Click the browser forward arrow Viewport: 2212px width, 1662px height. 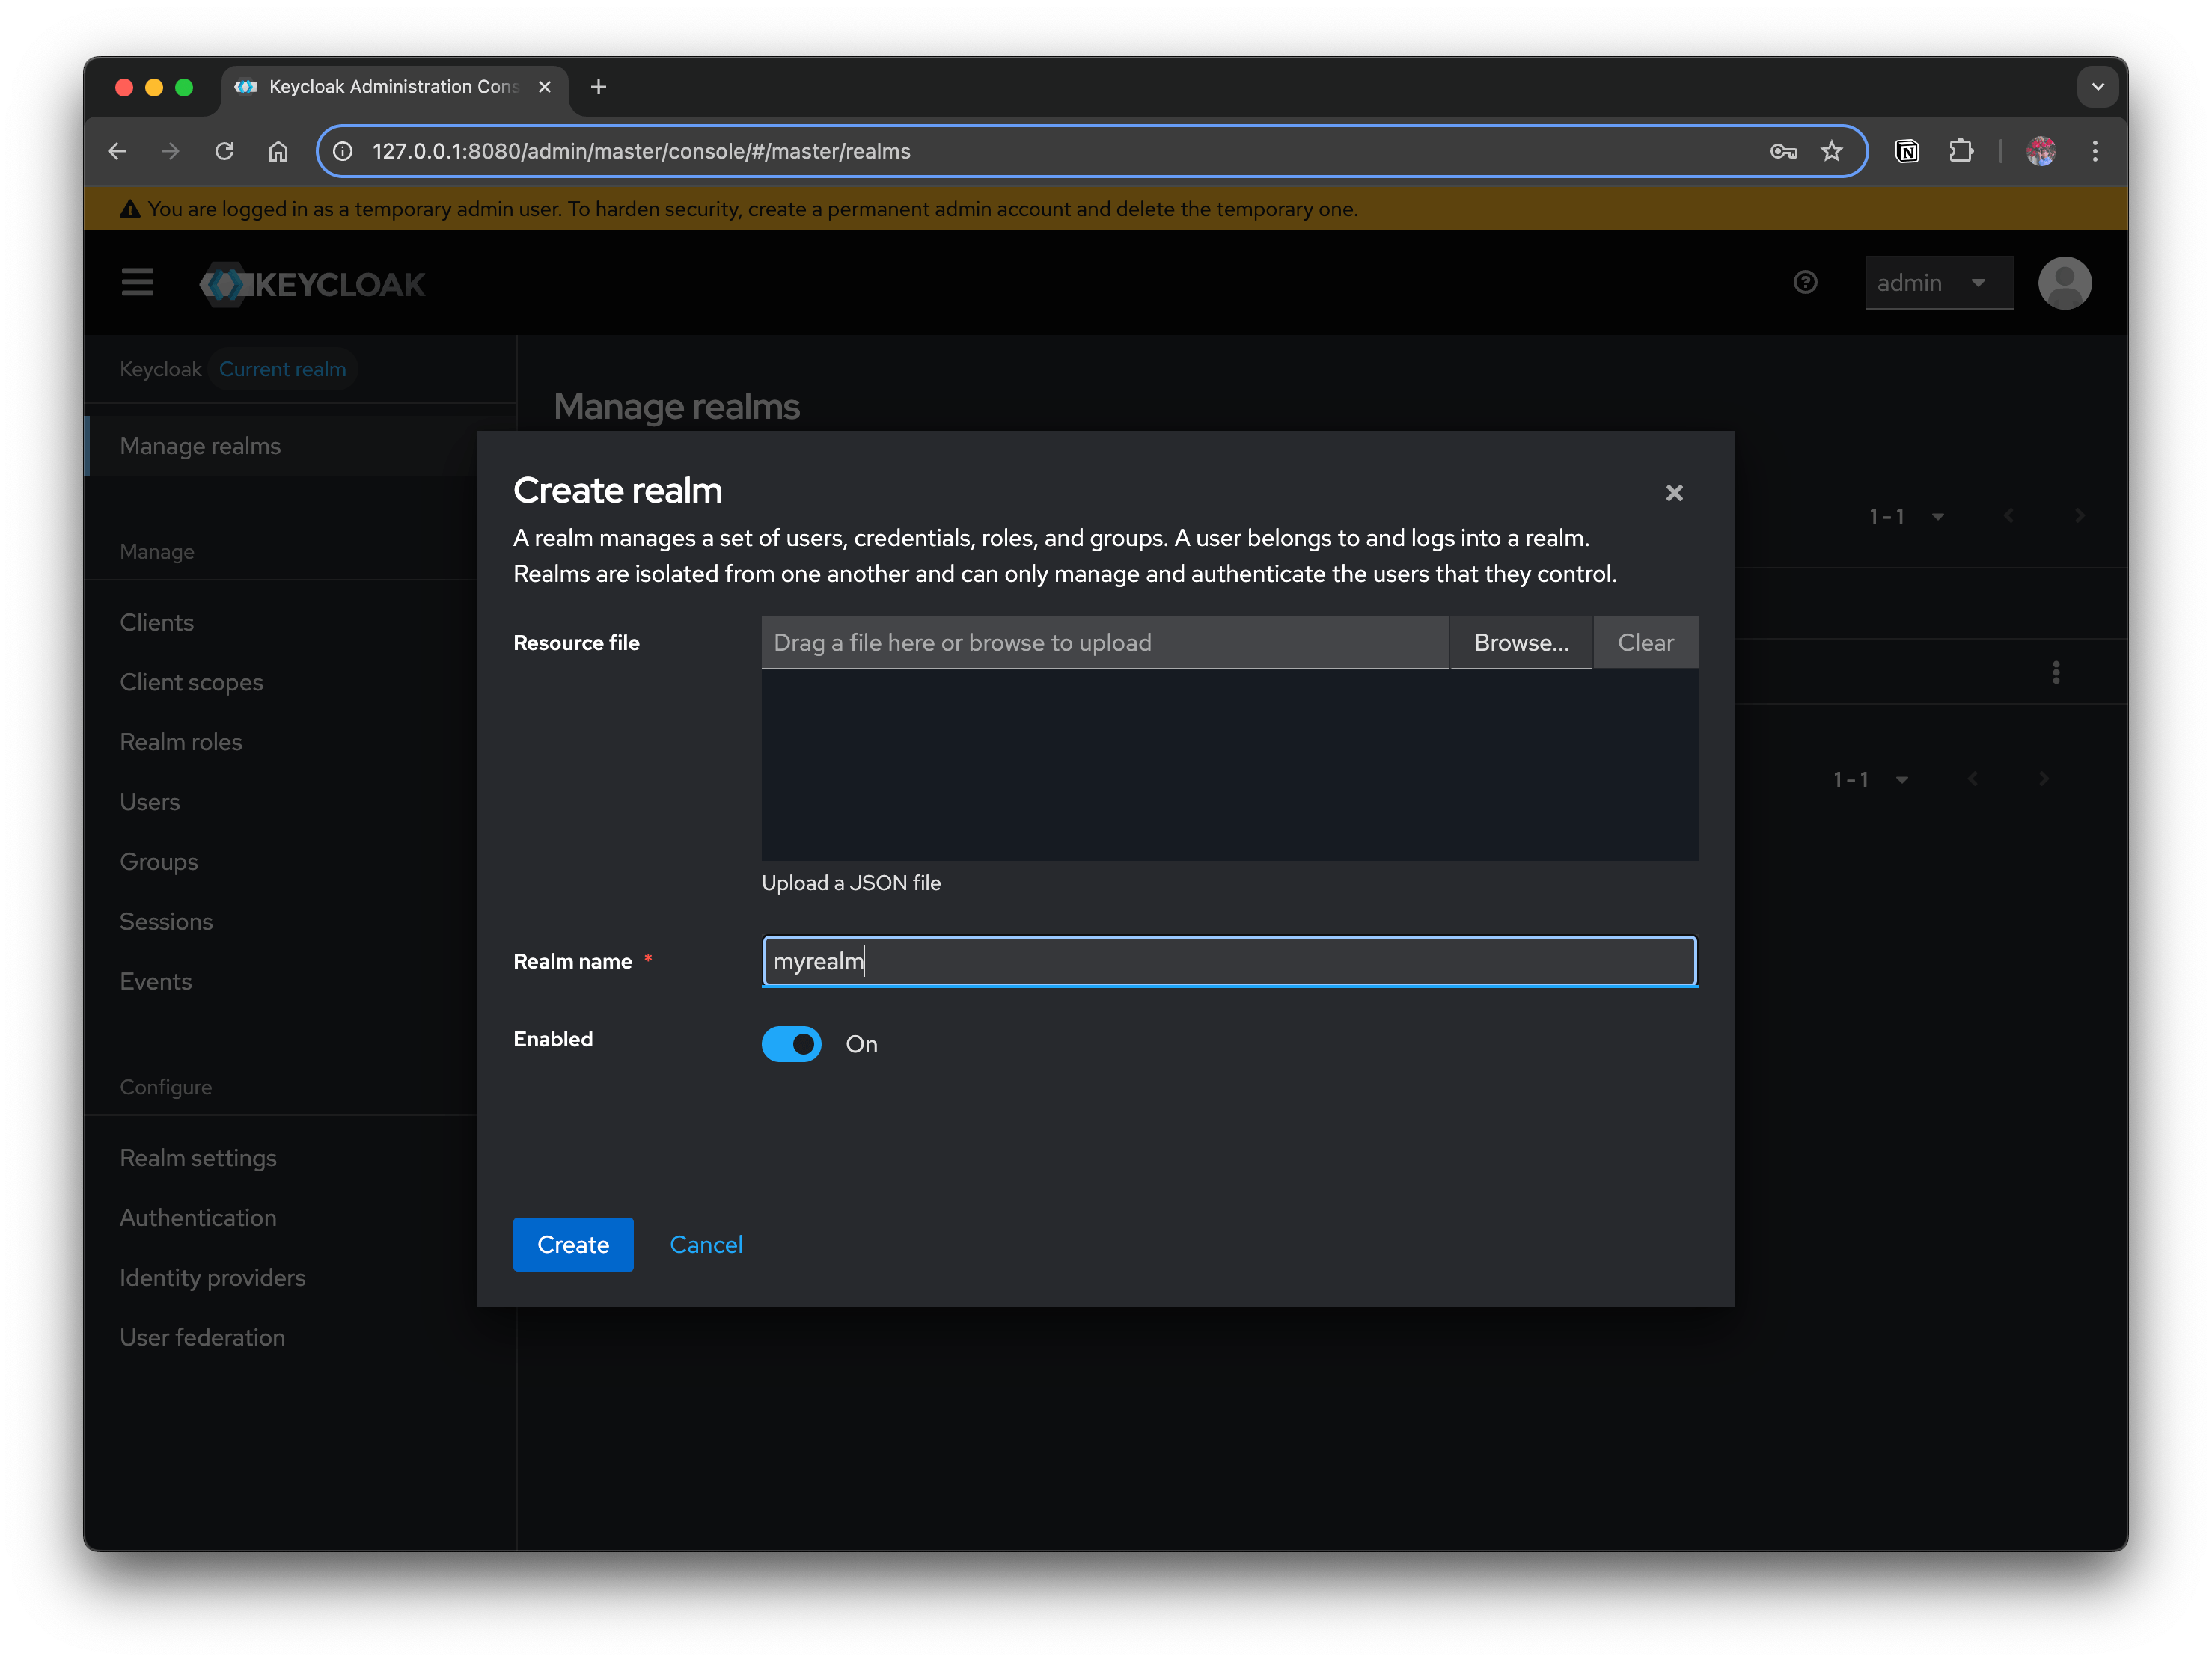click(x=171, y=151)
